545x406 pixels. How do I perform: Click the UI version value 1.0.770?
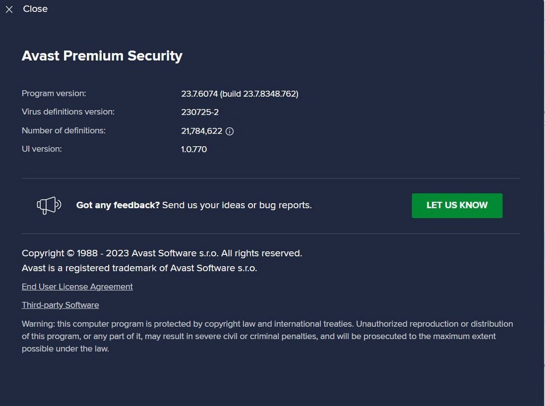[194, 150]
